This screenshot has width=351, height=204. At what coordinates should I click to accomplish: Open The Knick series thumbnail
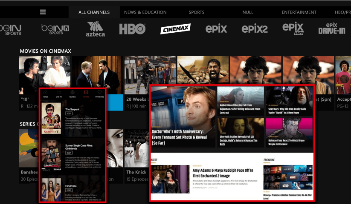click(137, 148)
